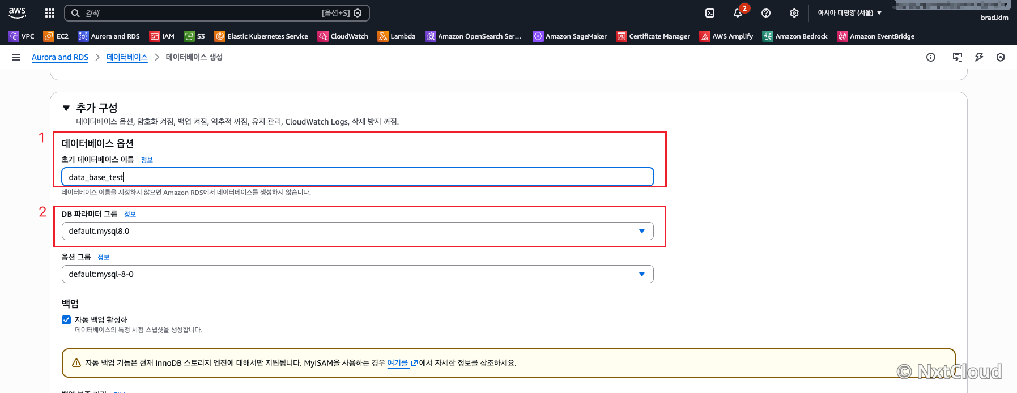Open Aurora and RDS shortcut in favorites bar
Viewport: 1017px width, 393px height.
(109, 36)
